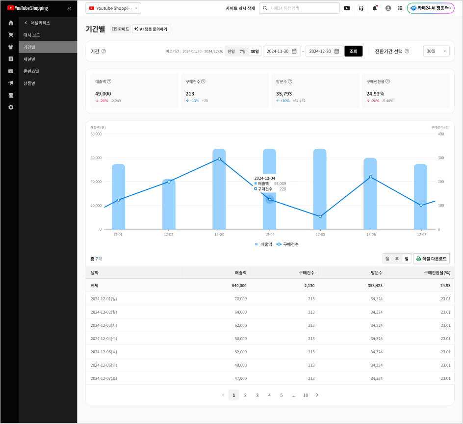This screenshot has width=463, height=424.
Task: Select the active 일 grouping on the right
Action: pyautogui.click(x=407, y=259)
